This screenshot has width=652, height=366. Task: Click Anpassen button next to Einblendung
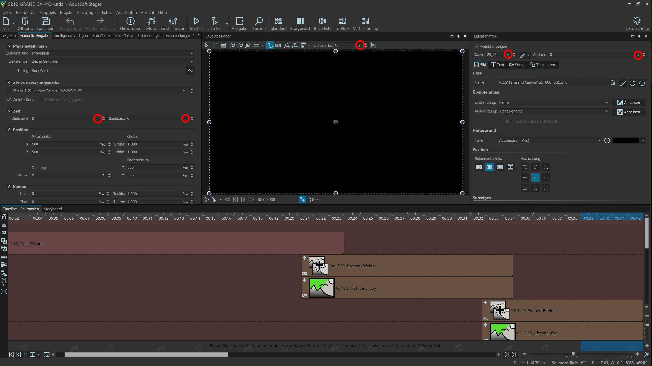tap(628, 103)
